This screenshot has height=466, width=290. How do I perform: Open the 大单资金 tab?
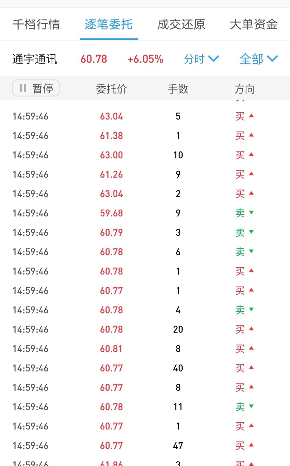tap(253, 24)
